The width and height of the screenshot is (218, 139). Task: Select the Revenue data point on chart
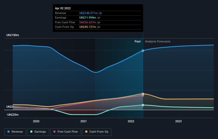click(x=143, y=51)
